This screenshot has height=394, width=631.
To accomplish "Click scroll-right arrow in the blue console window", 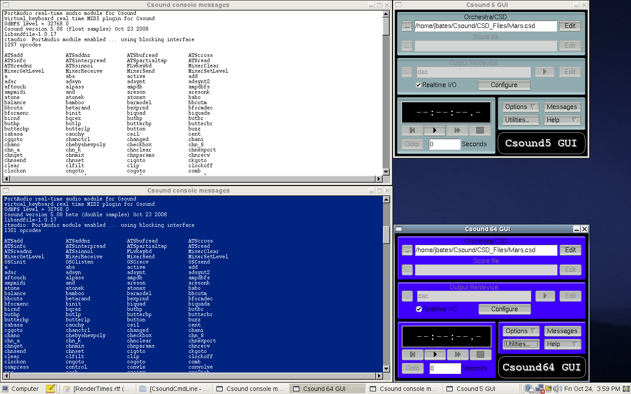I will 379,376.
